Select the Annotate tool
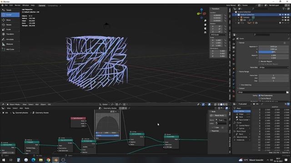 coord(10,39)
